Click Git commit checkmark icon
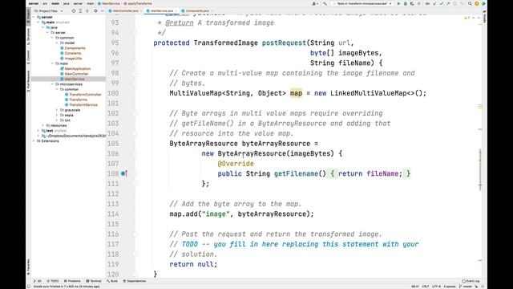This screenshot has height=289, width=513. [x=442, y=3]
